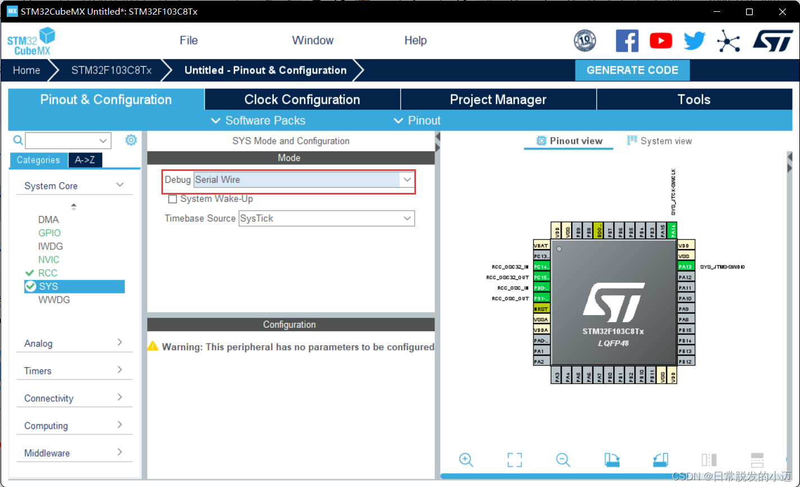Image resolution: width=800 pixels, height=487 pixels.
Task: Select the PA10 pin on chip
Action: [685, 298]
